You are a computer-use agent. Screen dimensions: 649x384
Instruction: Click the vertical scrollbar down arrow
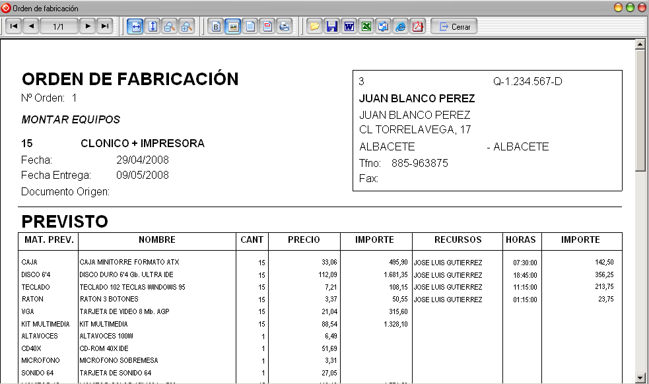[x=639, y=377]
